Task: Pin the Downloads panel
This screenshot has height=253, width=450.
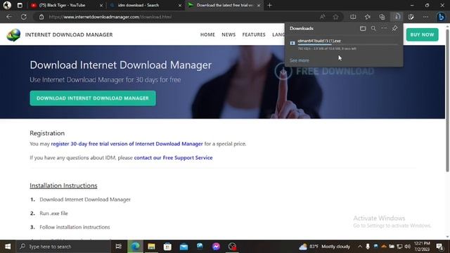Action: pyautogui.click(x=394, y=28)
